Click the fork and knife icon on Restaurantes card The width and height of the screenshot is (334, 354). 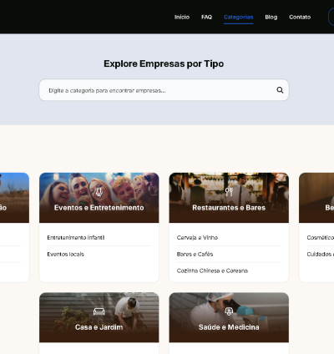[x=229, y=192]
